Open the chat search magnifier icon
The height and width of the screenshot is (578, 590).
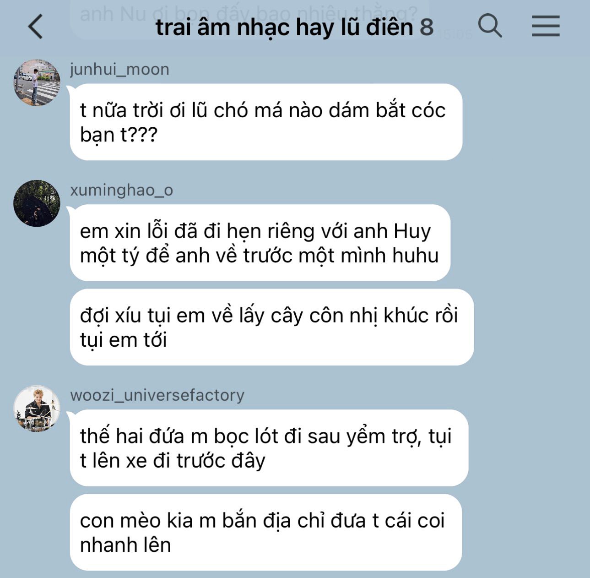(x=490, y=25)
